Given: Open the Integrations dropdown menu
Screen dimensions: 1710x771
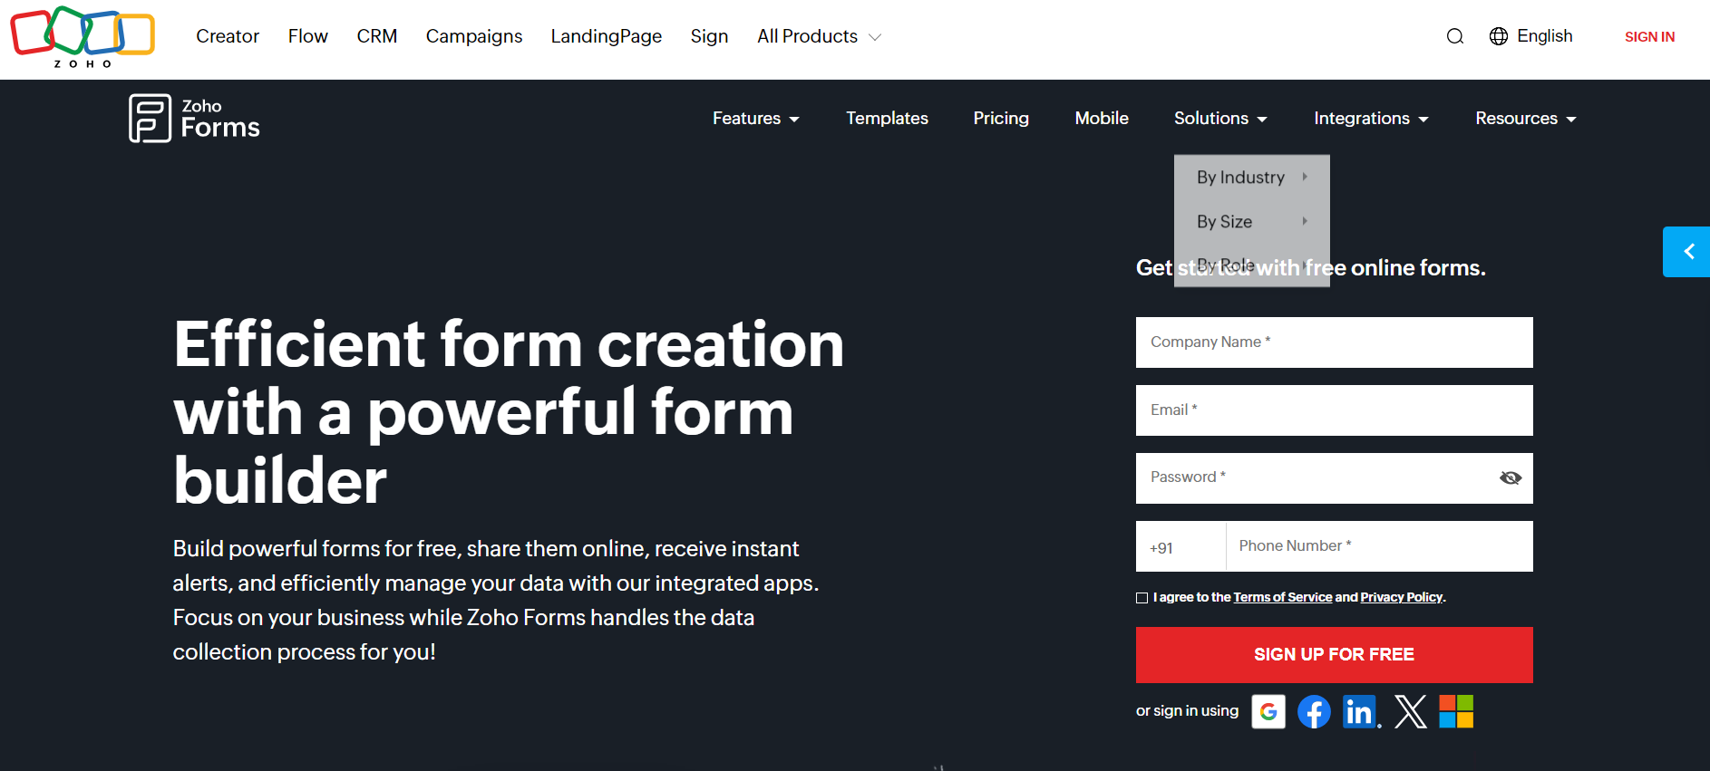Looking at the screenshot, I should click(x=1371, y=119).
